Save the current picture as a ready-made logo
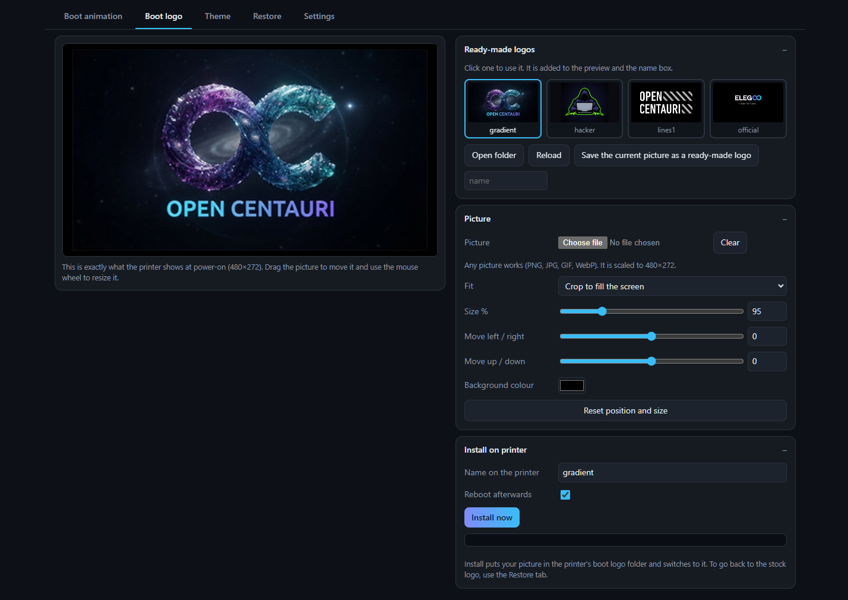 click(666, 155)
